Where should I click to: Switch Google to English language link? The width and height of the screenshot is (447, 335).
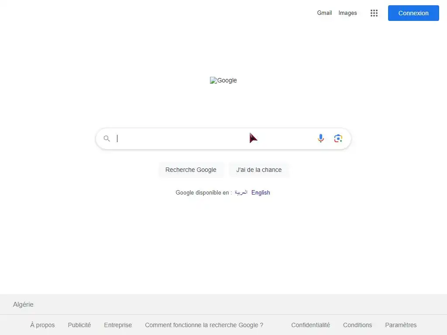(261, 192)
